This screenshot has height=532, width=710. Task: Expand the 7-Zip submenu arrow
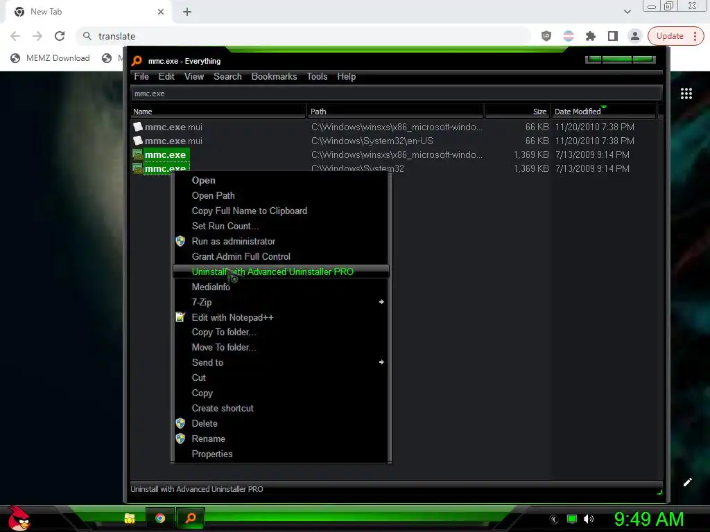pyautogui.click(x=381, y=302)
